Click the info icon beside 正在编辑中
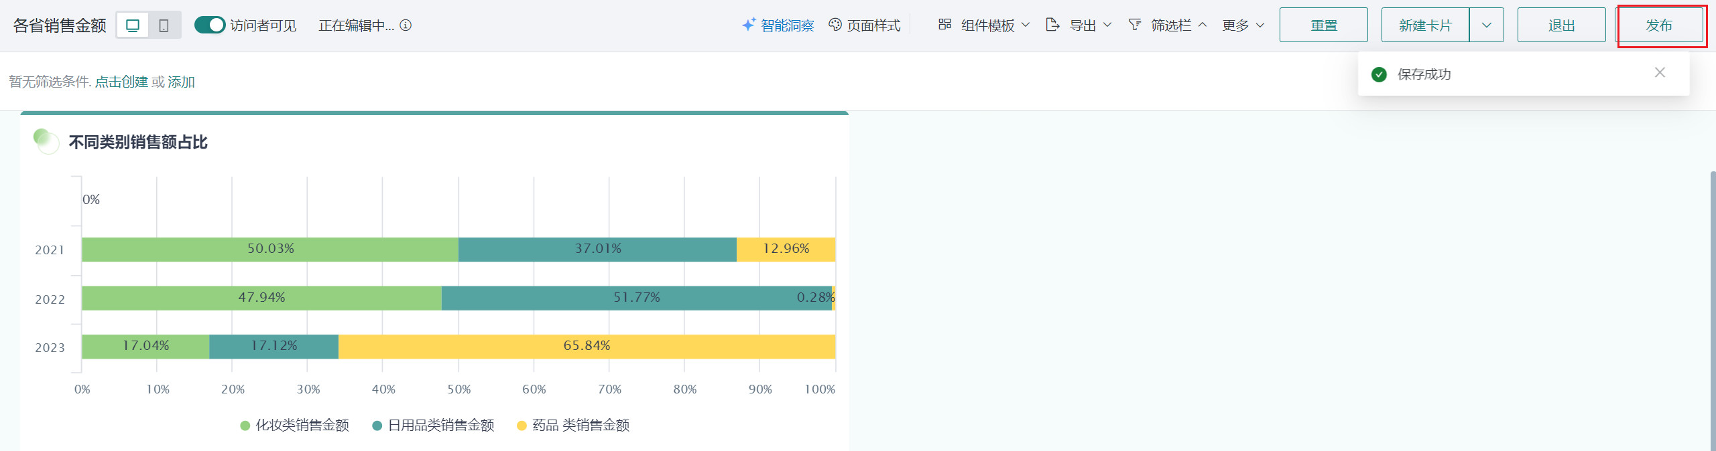1716x451 pixels. [x=406, y=25]
